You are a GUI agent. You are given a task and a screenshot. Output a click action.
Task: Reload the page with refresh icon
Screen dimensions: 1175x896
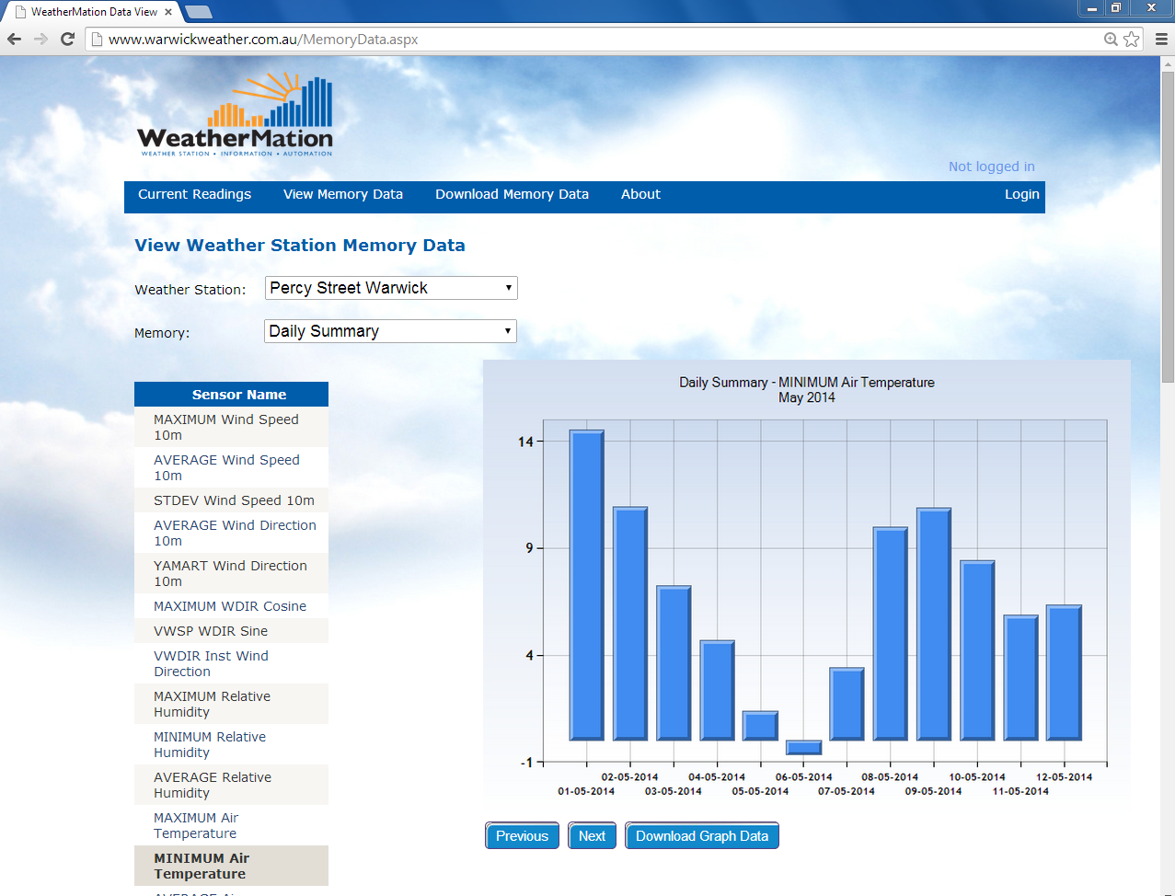click(x=67, y=39)
